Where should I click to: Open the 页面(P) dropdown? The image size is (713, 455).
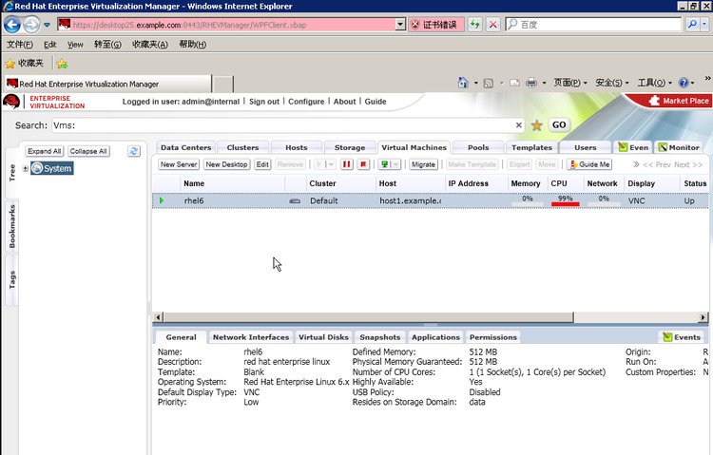coord(570,83)
